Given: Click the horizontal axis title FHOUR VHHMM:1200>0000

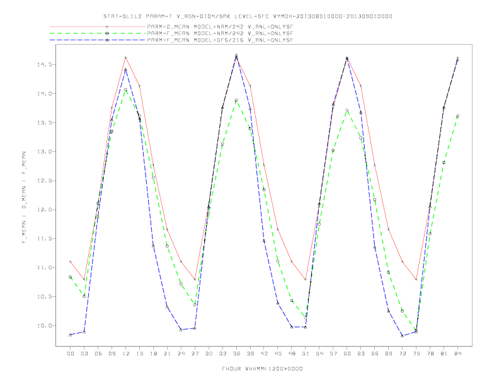Looking at the screenshot, I should pyautogui.click(x=262, y=369).
